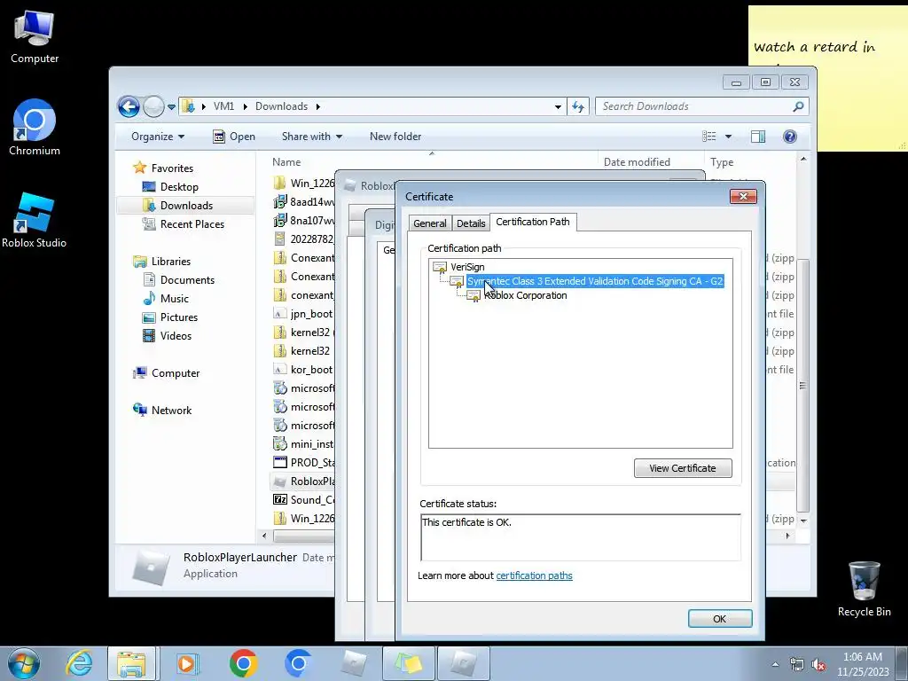
Task: Open the Computer desktop icon
Action: pos(35,37)
